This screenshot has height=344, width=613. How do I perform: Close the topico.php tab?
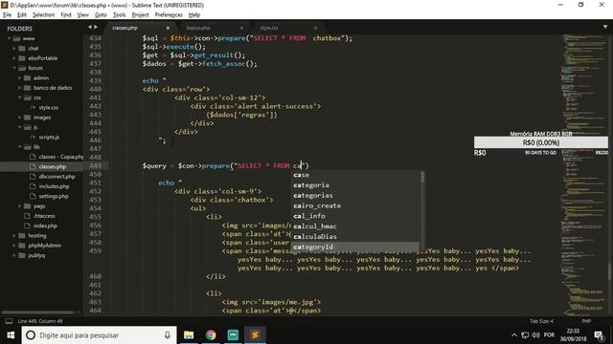[x=241, y=28]
